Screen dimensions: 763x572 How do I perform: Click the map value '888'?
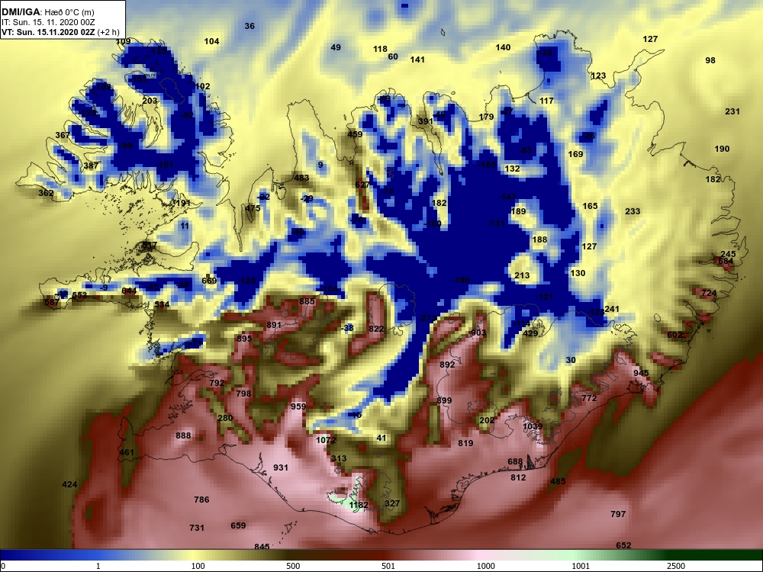click(x=183, y=435)
